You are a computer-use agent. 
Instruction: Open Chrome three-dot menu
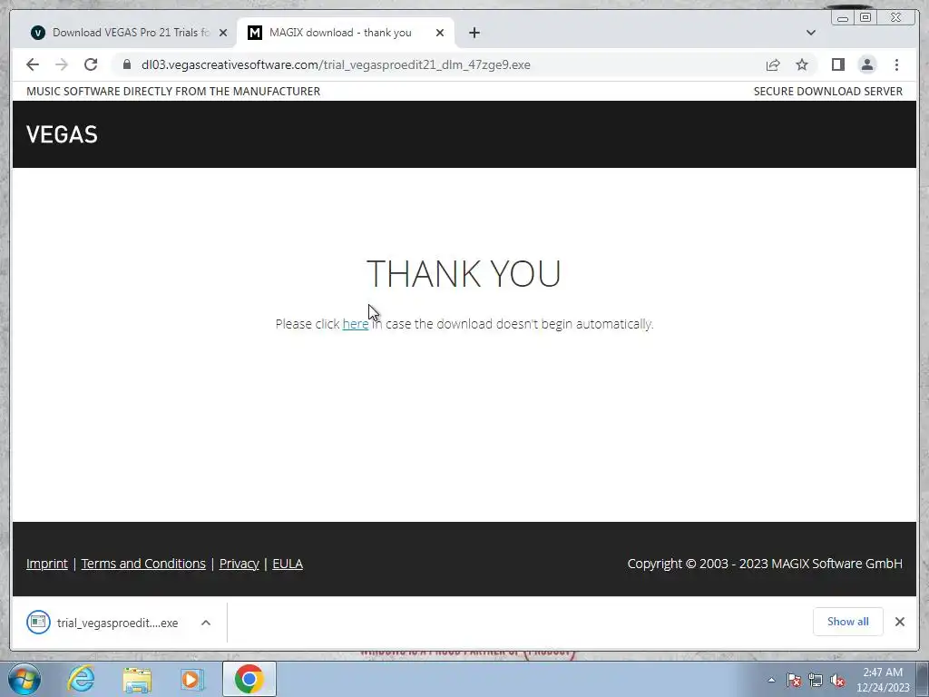pos(896,64)
